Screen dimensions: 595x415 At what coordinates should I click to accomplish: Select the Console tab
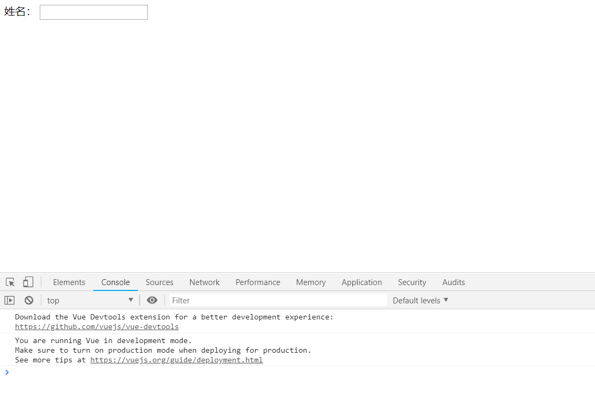(x=115, y=282)
